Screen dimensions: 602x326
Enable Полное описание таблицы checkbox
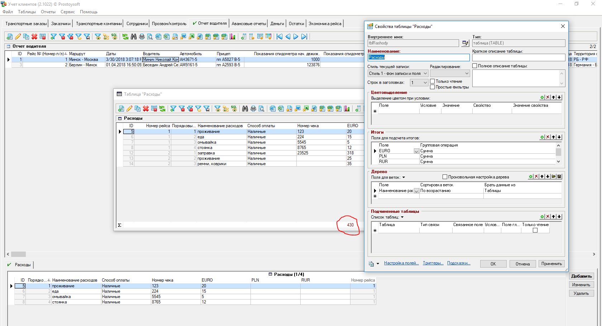[475, 66]
